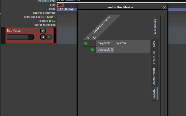The width and height of the screenshot is (186, 116).
Task: Click the 4/4 time signature marker
Action: (x=61, y=5)
